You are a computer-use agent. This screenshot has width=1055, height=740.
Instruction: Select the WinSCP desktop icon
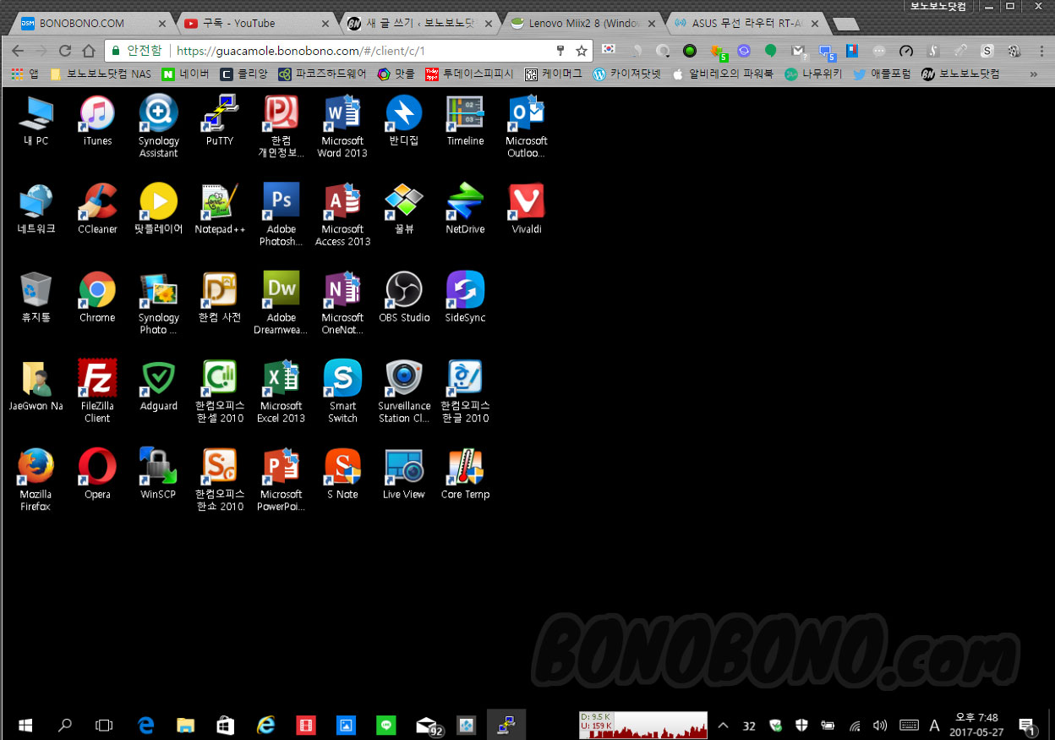point(158,474)
